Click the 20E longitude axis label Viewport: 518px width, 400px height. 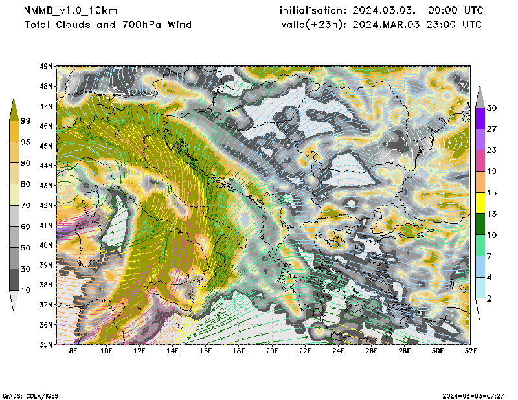(x=272, y=351)
